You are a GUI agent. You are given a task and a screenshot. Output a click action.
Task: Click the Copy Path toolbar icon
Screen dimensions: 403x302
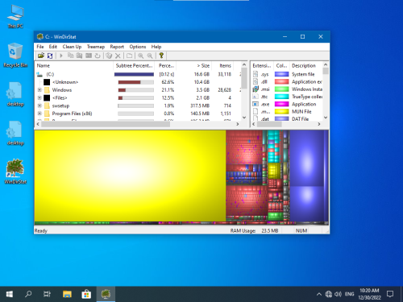(71, 56)
